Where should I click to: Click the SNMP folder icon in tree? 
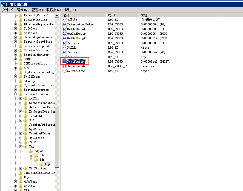(21, 59)
